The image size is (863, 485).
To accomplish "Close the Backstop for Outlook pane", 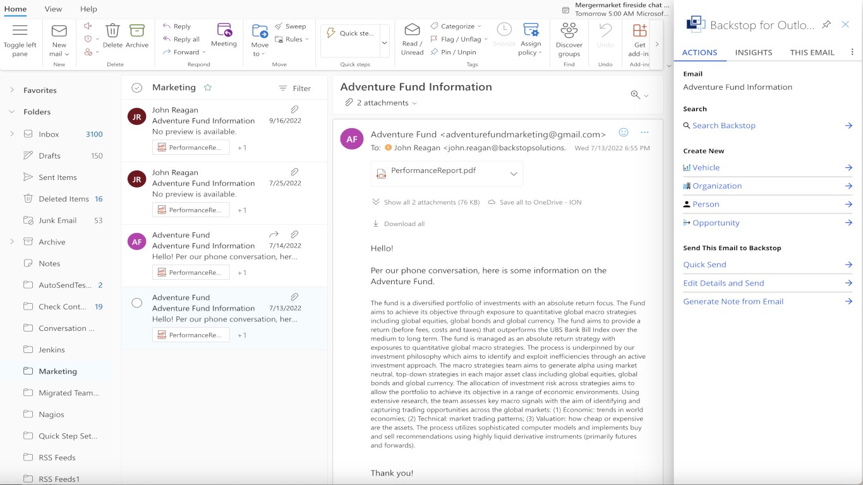I will click(845, 25).
